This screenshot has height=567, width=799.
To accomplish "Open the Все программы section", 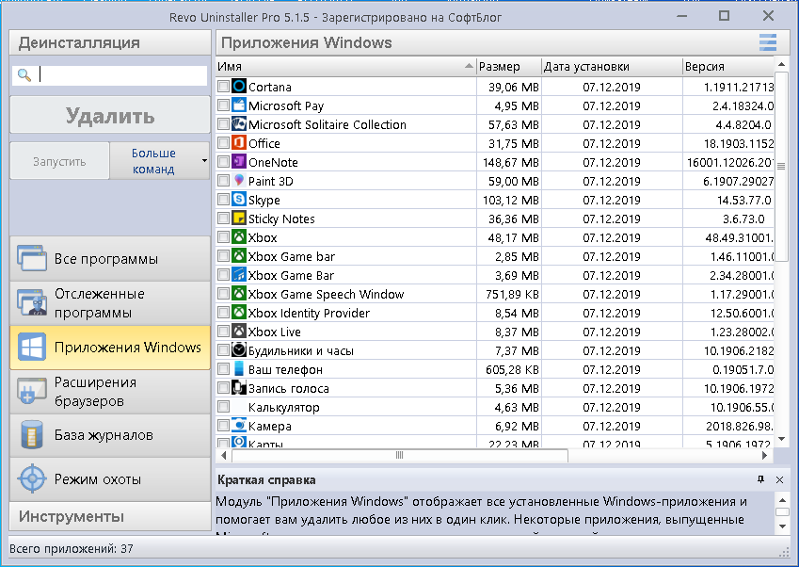I will click(110, 258).
